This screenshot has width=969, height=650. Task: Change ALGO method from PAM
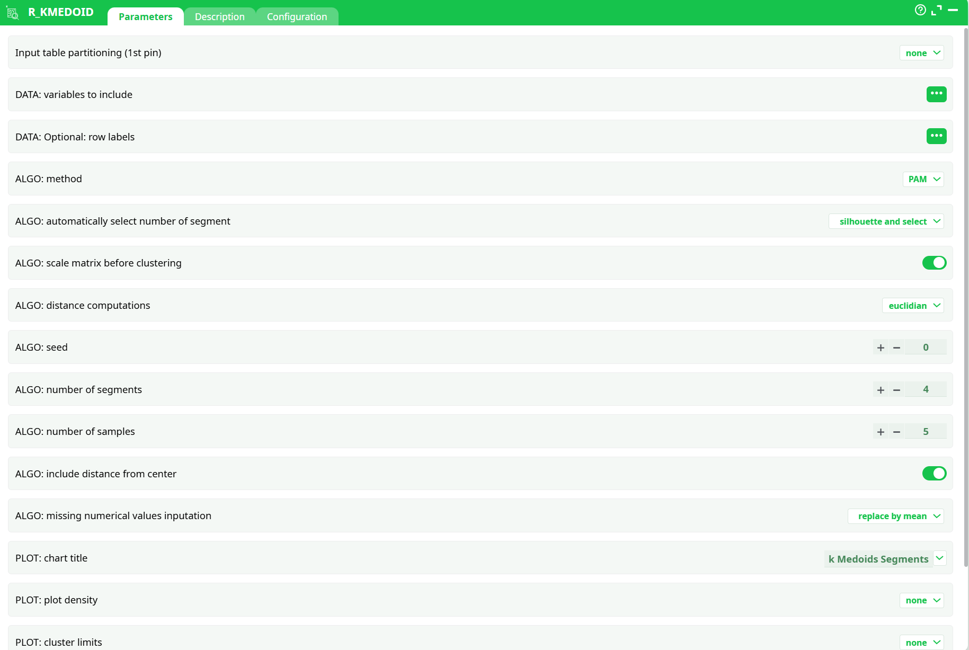(923, 179)
